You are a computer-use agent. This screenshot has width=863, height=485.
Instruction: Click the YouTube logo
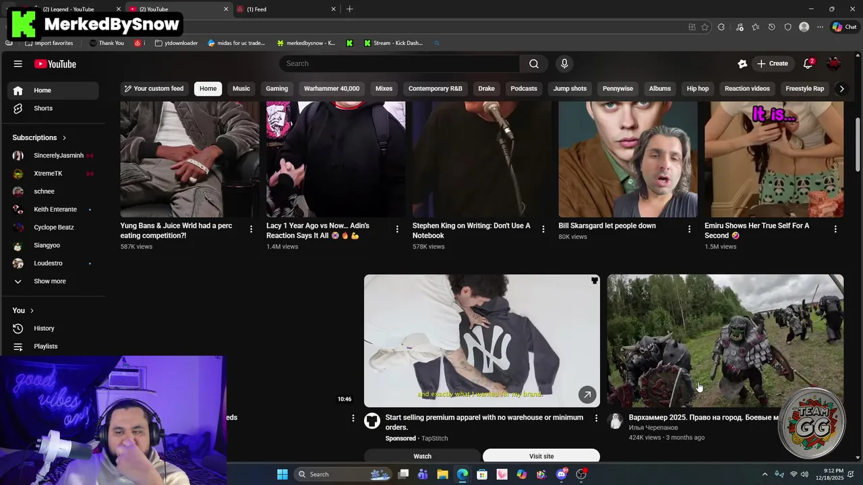pyautogui.click(x=55, y=64)
